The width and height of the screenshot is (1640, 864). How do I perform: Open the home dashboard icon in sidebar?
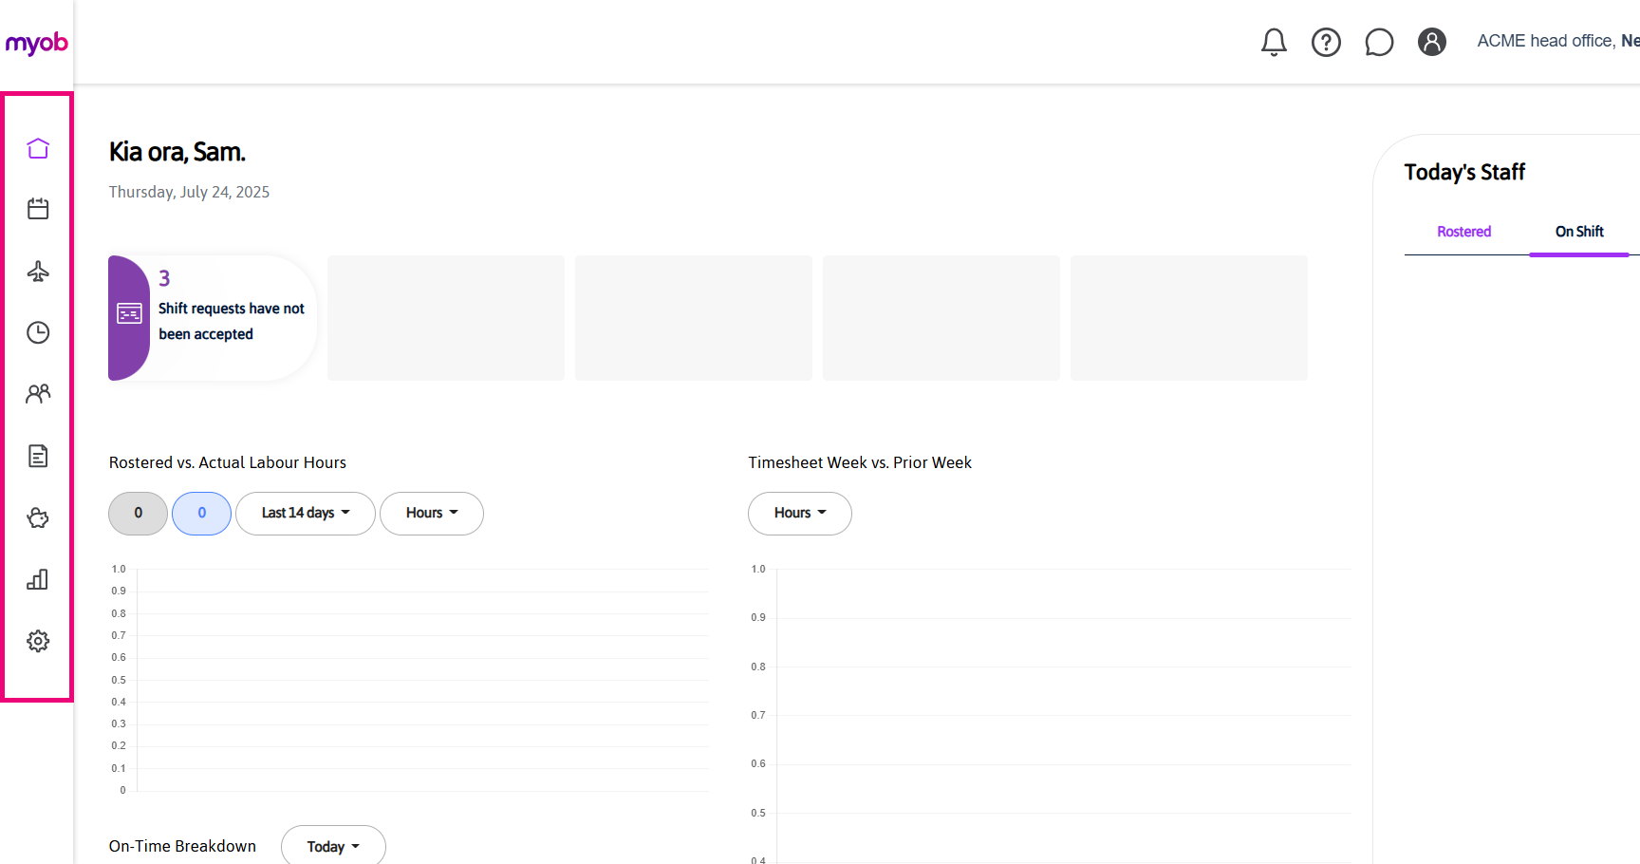38,148
